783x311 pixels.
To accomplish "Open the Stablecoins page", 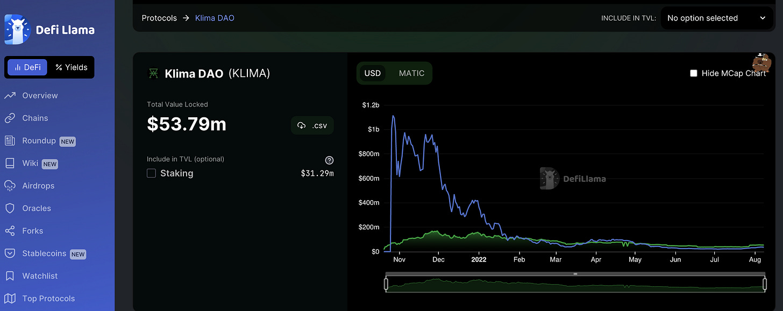I will point(44,253).
